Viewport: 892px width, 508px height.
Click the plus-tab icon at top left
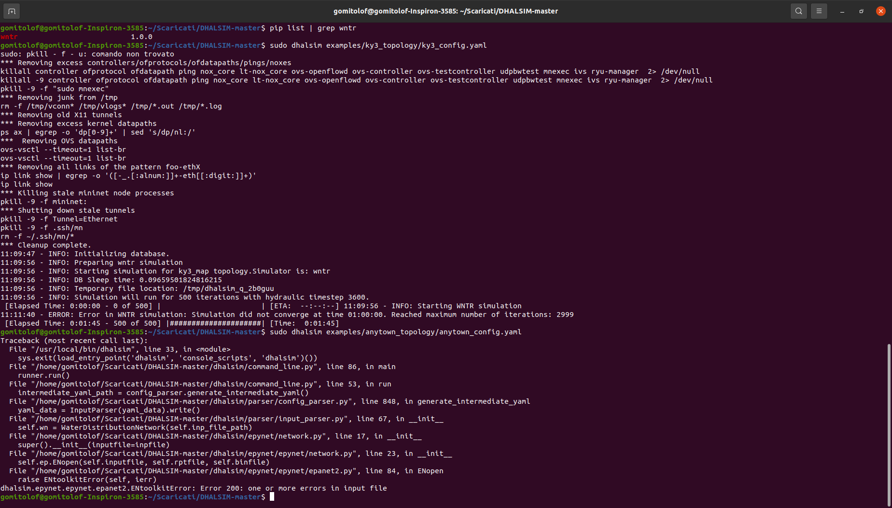tap(11, 11)
